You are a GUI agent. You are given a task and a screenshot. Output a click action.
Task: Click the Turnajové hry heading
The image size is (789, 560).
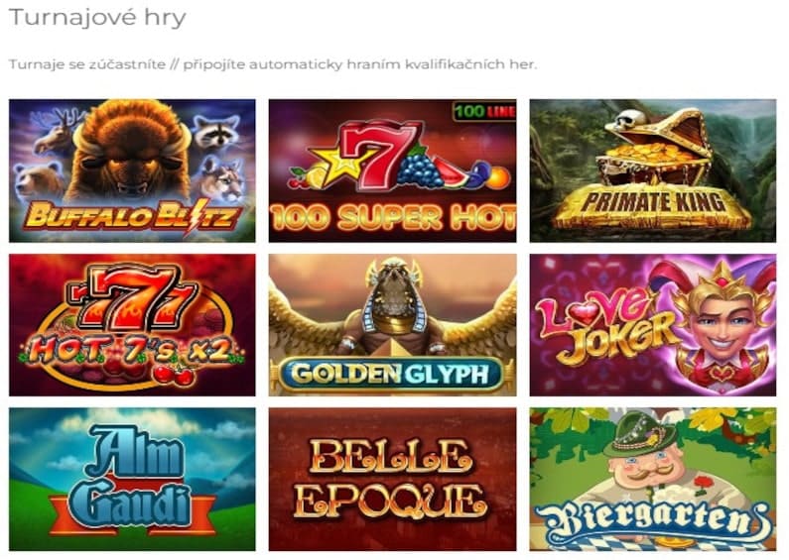tap(97, 18)
